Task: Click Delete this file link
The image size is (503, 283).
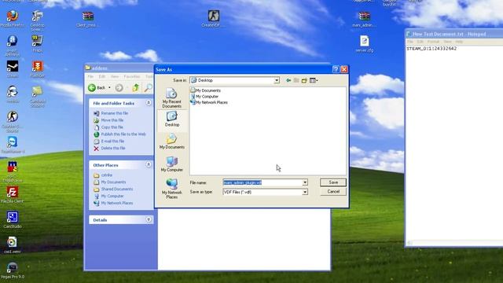Action: [x=113, y=149]
